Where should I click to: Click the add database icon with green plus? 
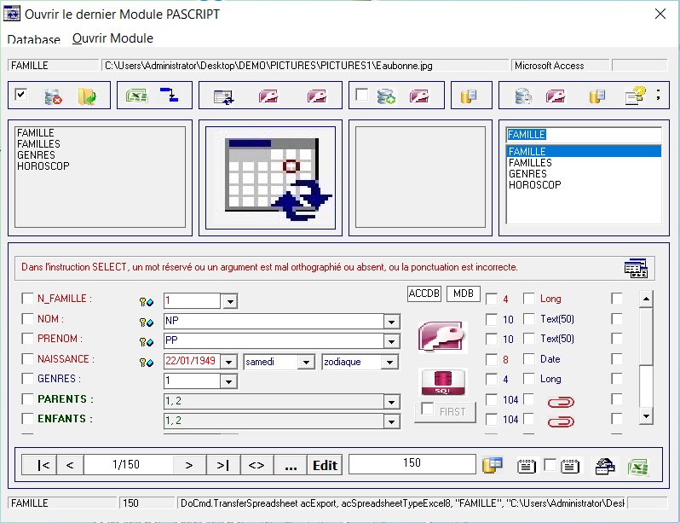pyautogui.click(x=386, y=96)
